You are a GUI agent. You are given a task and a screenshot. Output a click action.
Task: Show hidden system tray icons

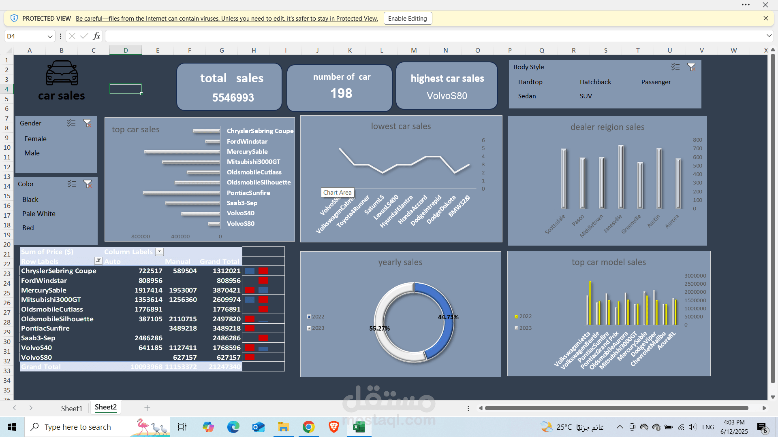[620, 427]
